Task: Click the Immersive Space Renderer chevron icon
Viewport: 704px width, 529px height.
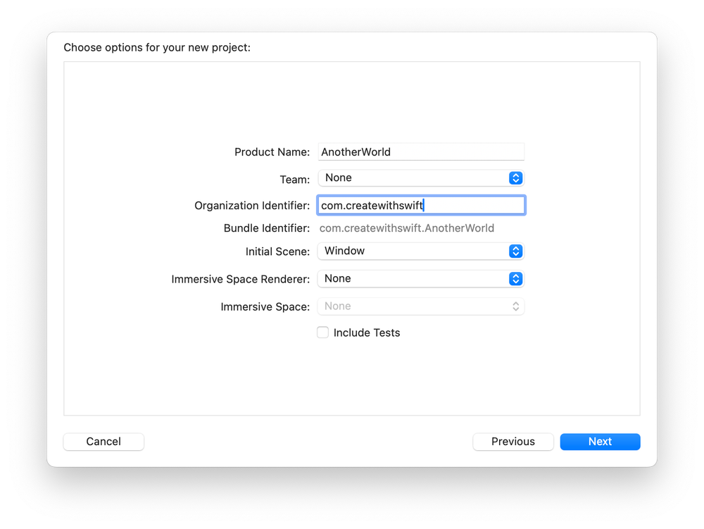Action: 515,279
